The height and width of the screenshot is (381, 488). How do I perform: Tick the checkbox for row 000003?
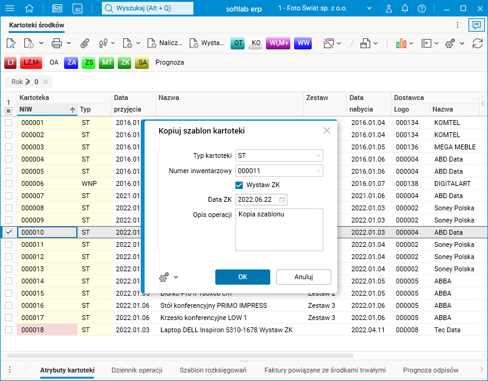coord(9,147)
